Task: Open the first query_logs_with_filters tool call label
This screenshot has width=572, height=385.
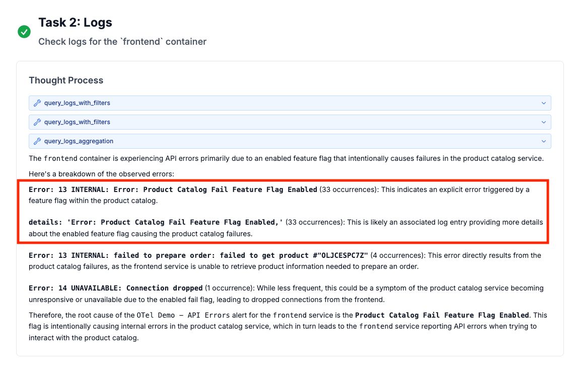Action: (77, 103)
